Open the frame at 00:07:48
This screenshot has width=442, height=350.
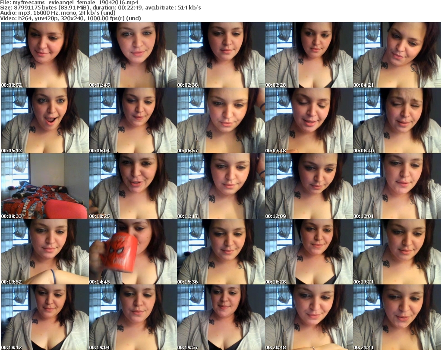pyautogui.click(x=309, y=120)
